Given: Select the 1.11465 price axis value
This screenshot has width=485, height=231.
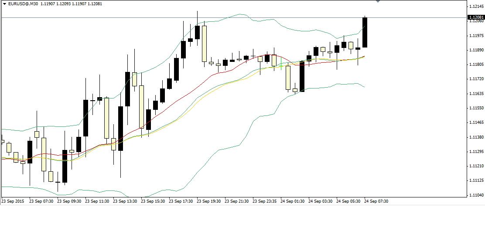Looking at the screenshot, I should [475, 122].
